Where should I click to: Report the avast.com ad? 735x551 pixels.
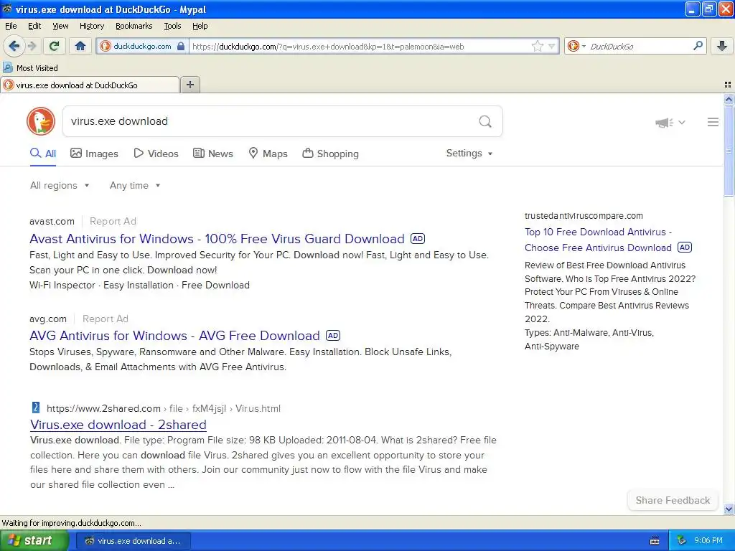[x=113, y=221]
